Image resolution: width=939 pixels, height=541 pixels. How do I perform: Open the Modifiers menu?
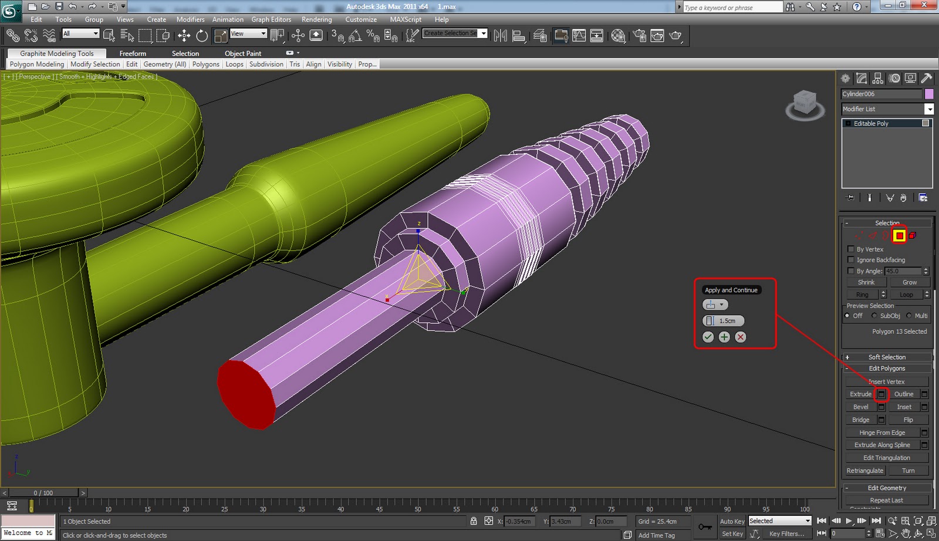click(x=190, y=19)
